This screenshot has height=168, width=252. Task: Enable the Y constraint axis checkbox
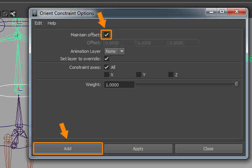tap(139, 75)
